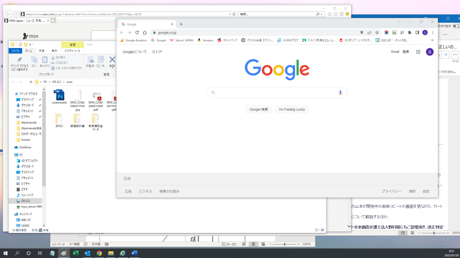460x258 pixels.
Task: Start voice search with microphone icon
Action: point(341,92)
